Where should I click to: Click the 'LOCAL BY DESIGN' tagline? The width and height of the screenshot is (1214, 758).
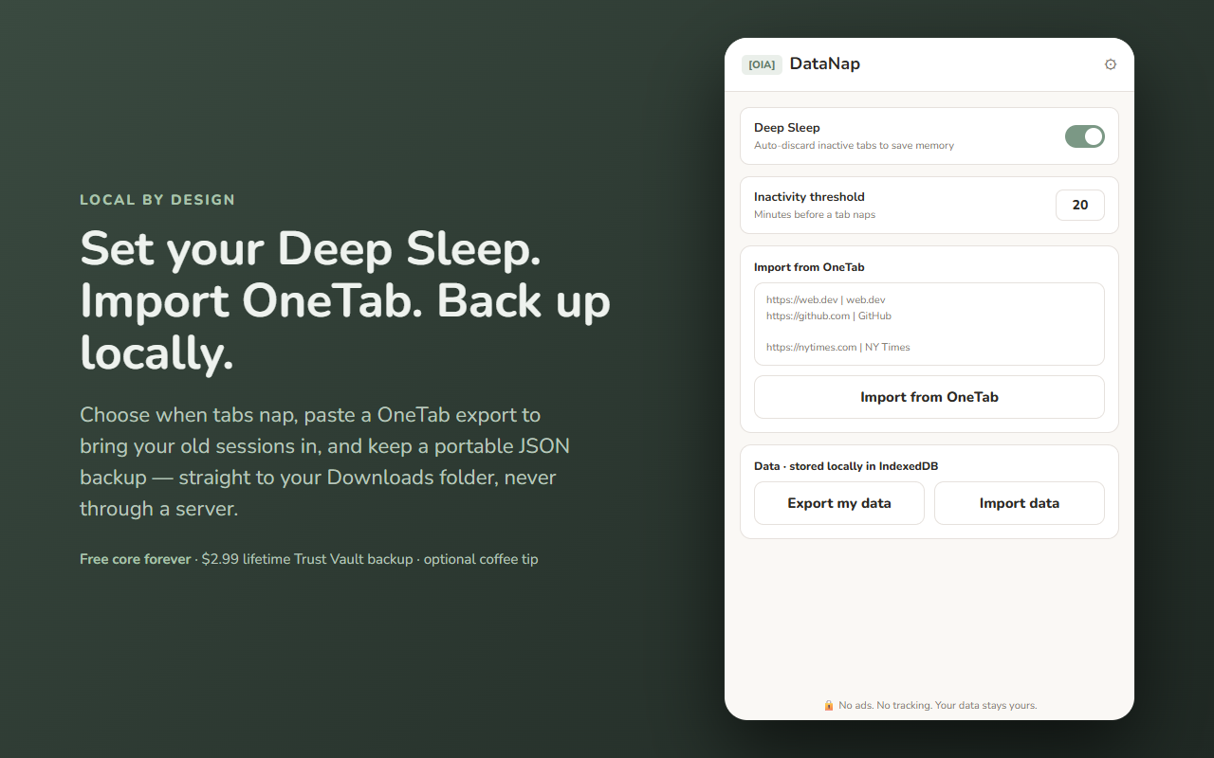coord(157,200)
